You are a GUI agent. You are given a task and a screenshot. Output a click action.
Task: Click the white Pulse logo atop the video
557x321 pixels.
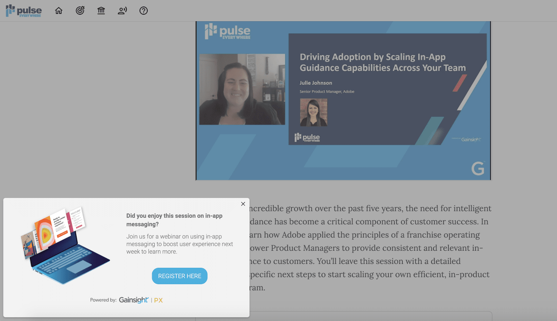click(227, 31)
